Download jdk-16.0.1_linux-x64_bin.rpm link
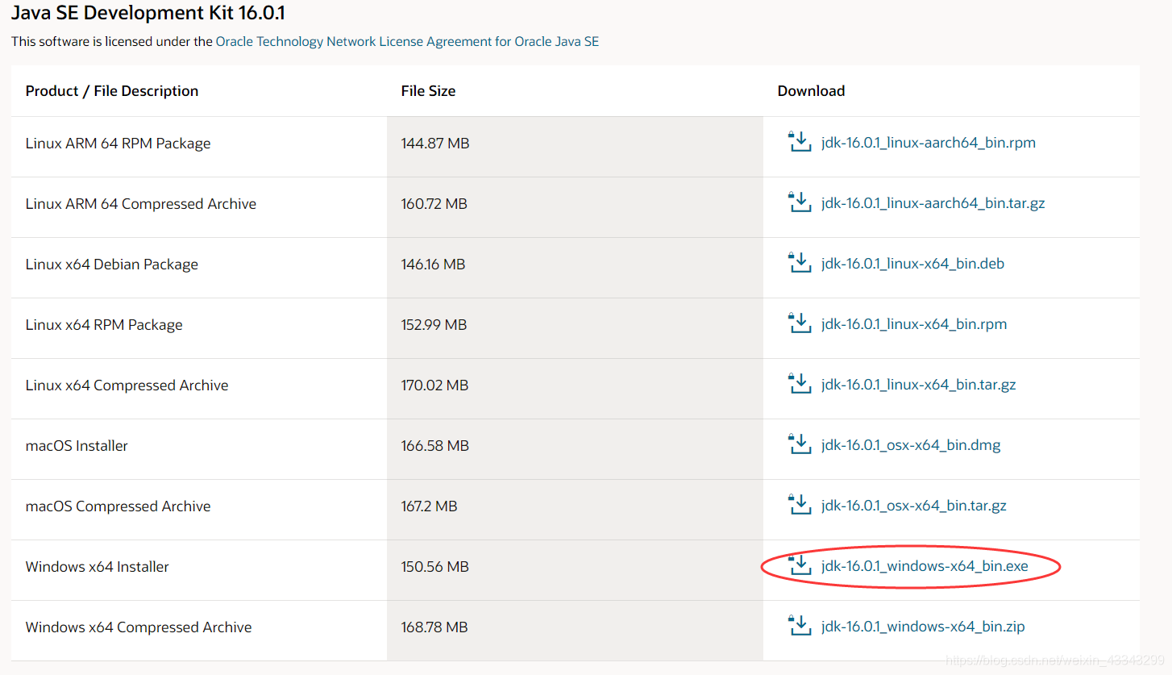Image resolution: width=1172 pixels, height=675 pixels. coord(914,324)
